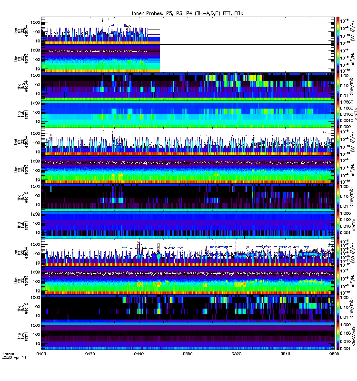Click inside the tha fbk scm1 spectrogram panel
The width and height of the screenshot is (357, 381).
pos(188,114)
